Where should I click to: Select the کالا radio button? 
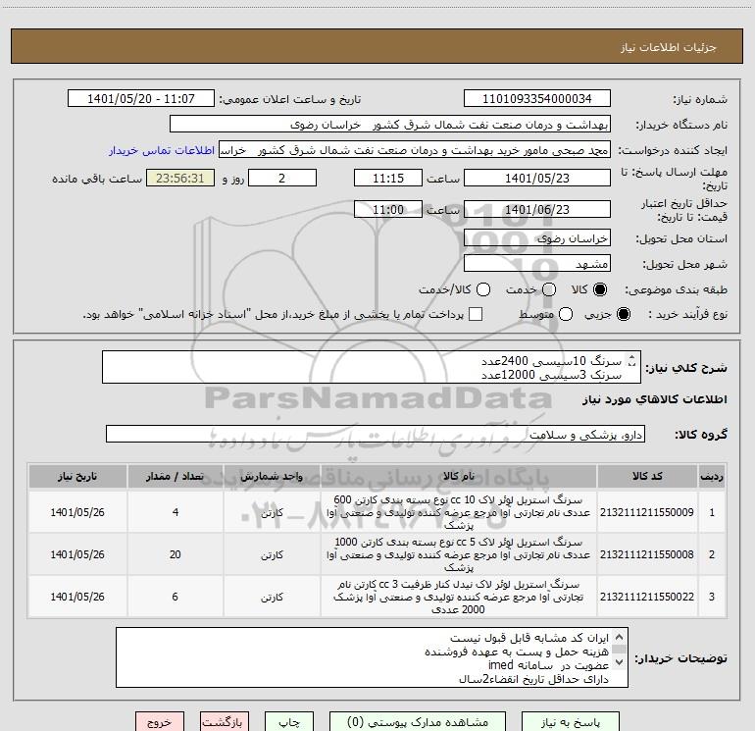click(x=600, y=289)
